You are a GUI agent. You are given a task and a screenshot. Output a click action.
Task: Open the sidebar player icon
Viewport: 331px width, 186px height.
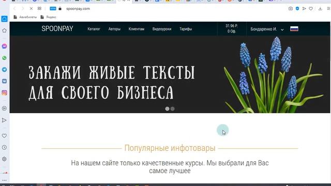pyautogui.click(x=4, y=109)
